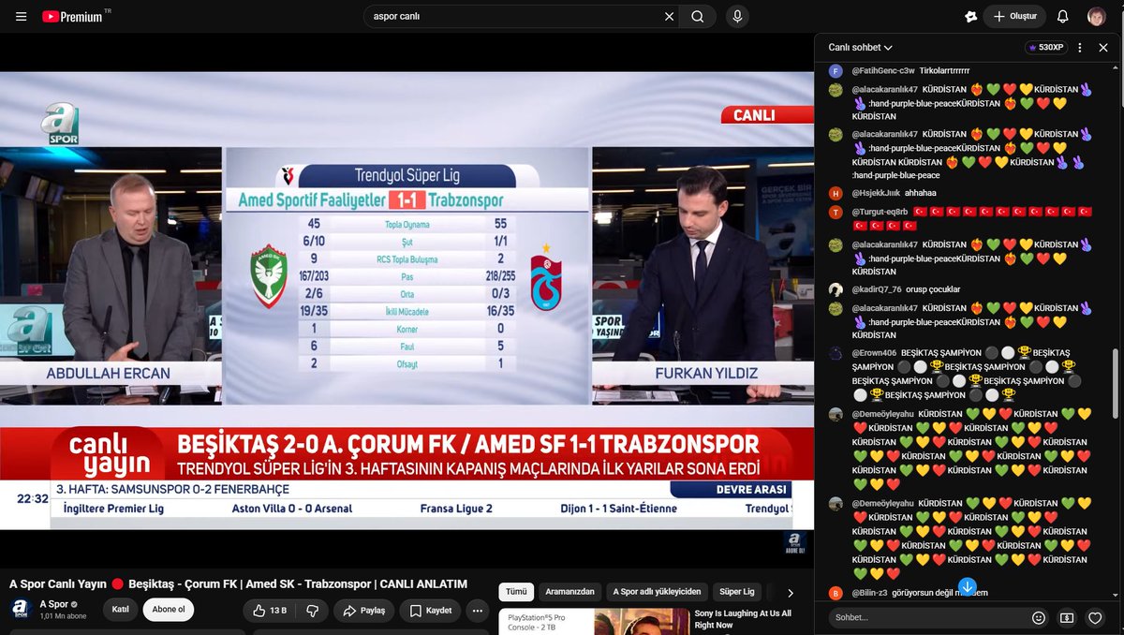Close the live chat panel
Viewport: 1124px width, 635px height.
pyautogui.click(x=1102, y=47)
